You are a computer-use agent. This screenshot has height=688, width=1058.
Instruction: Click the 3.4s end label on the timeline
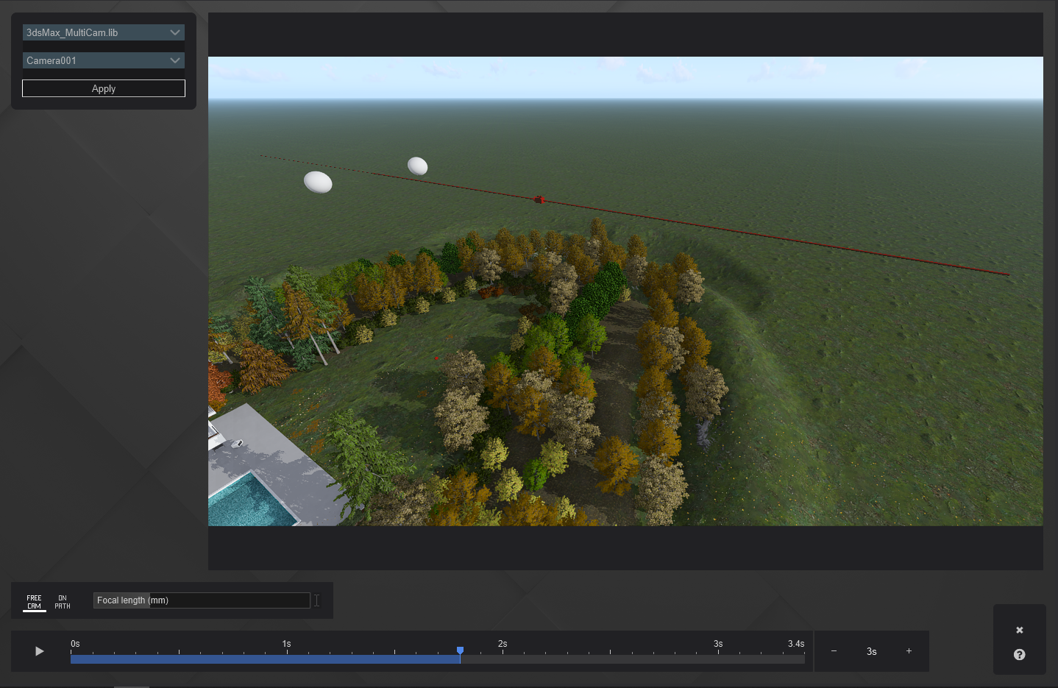pos(796,644)
